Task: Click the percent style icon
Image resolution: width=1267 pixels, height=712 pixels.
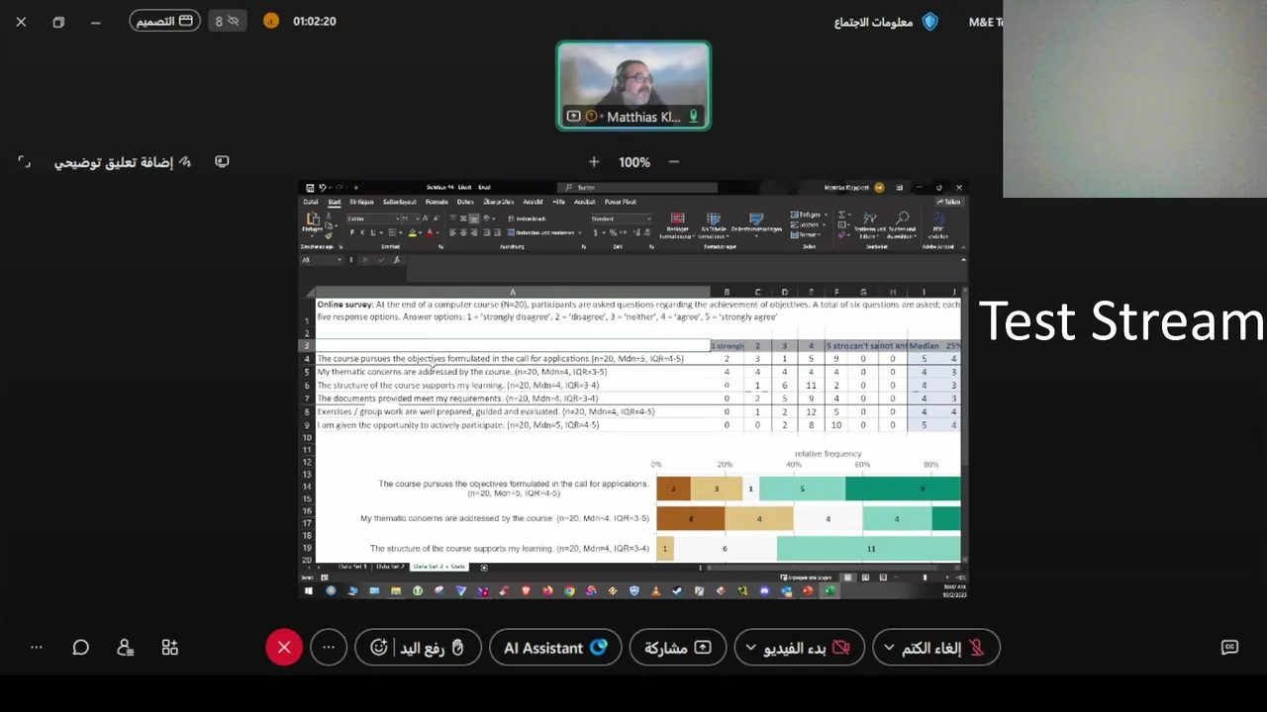Action: (613, 232)
